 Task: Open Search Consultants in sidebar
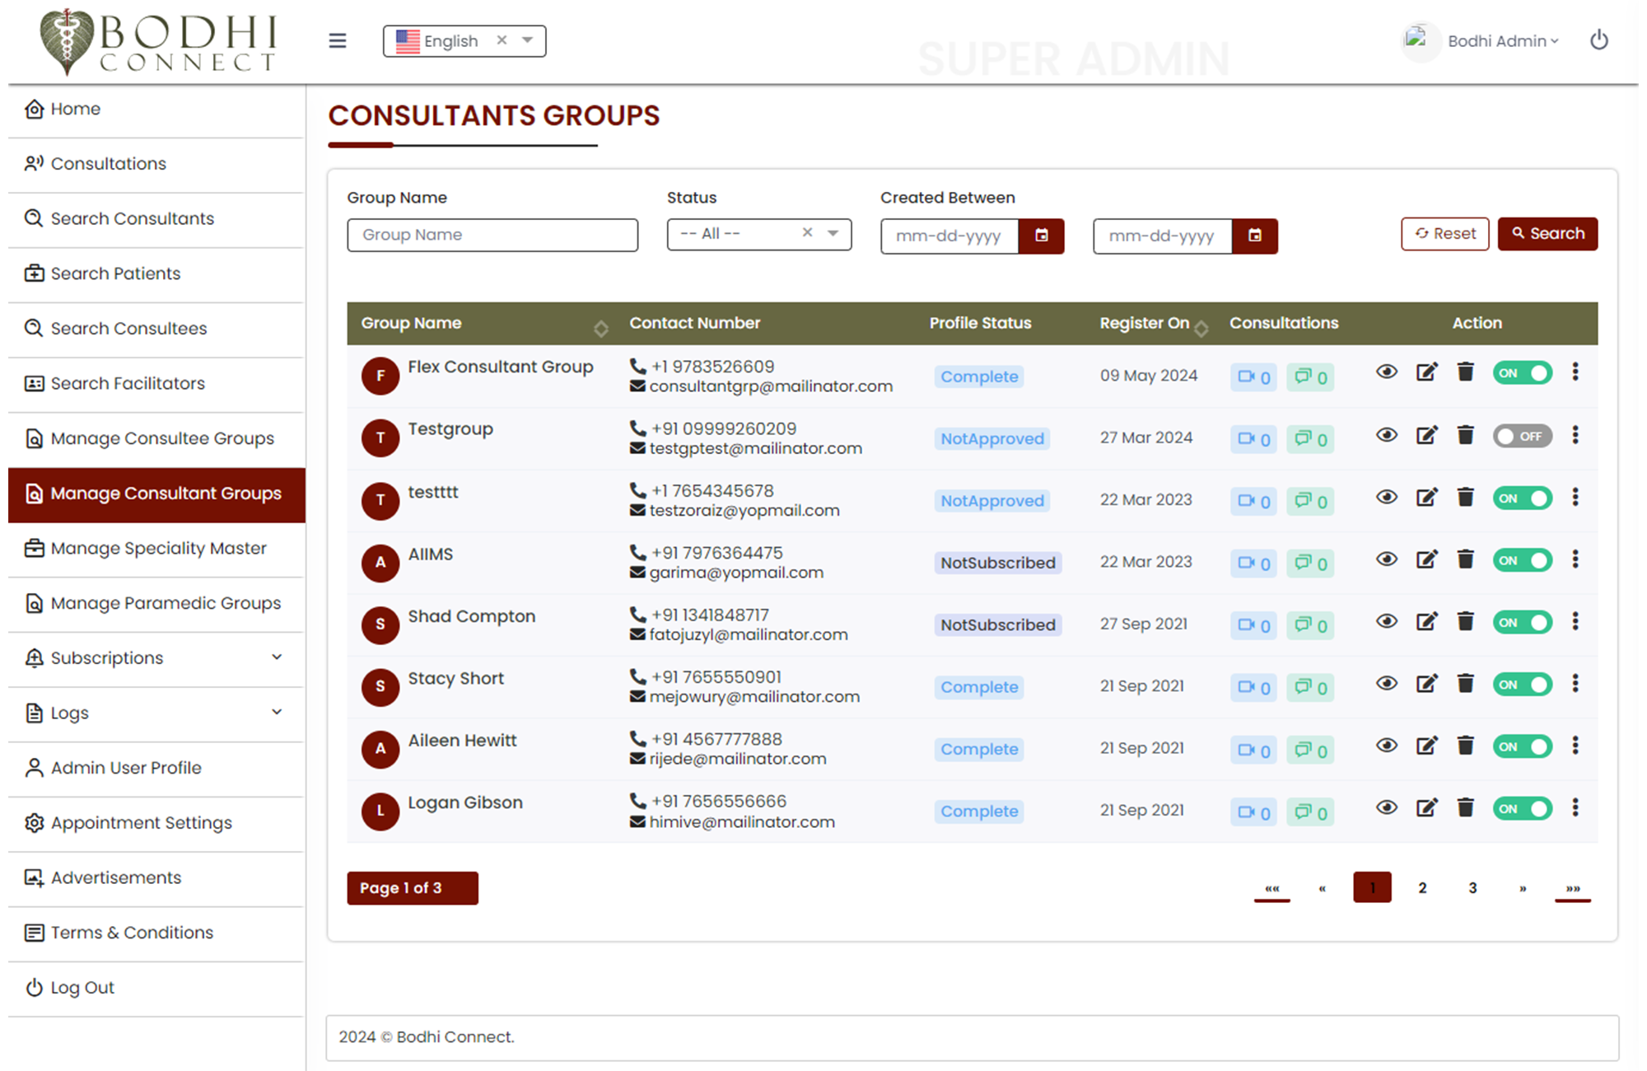(x=156, y=219)
